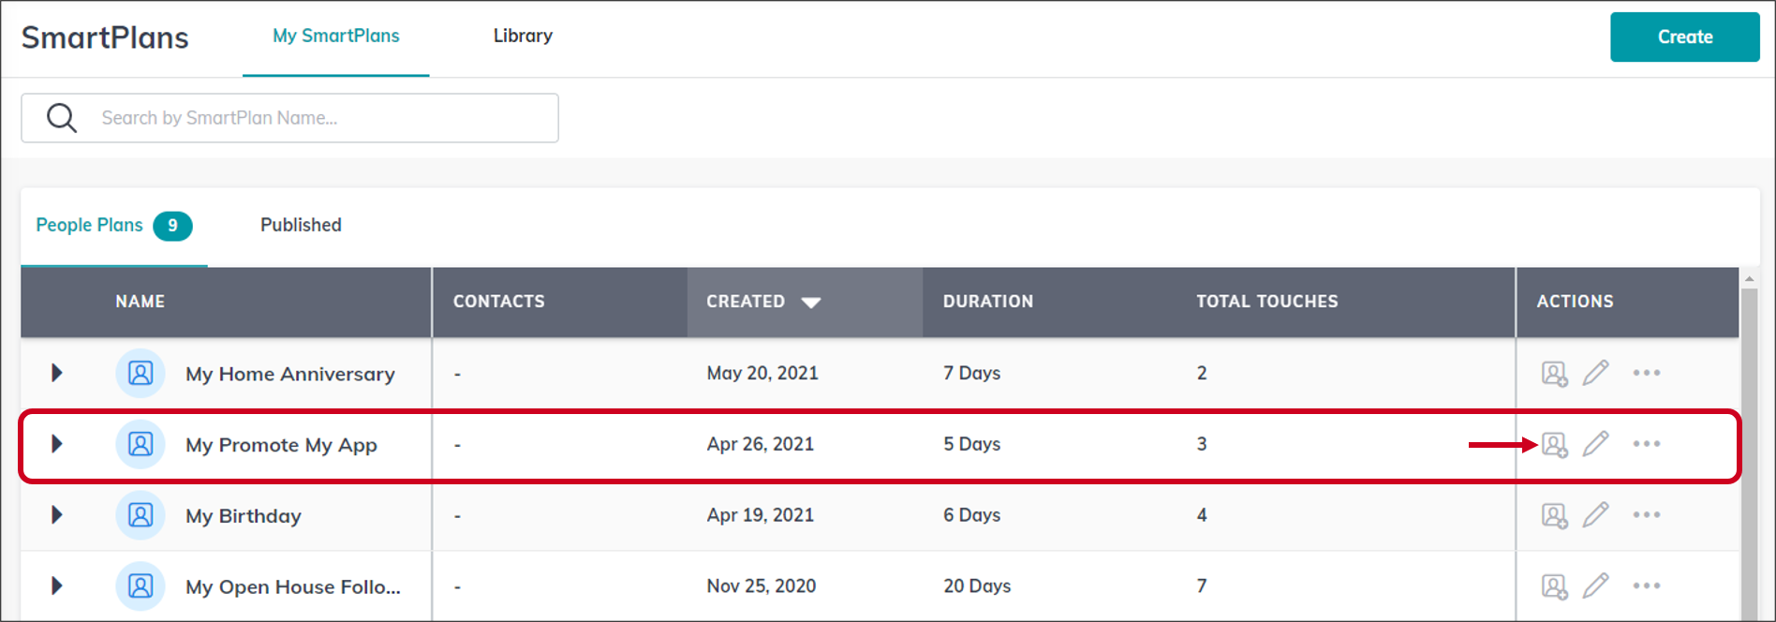The image size is (1776, 622).
Task: Open more options for My Open House plan
Action: click(1646, 586)
